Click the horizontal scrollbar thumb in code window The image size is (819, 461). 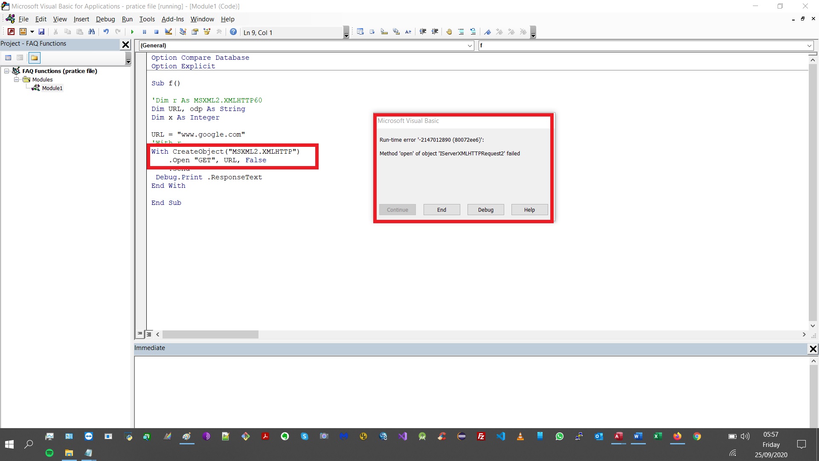pos(210,335)
